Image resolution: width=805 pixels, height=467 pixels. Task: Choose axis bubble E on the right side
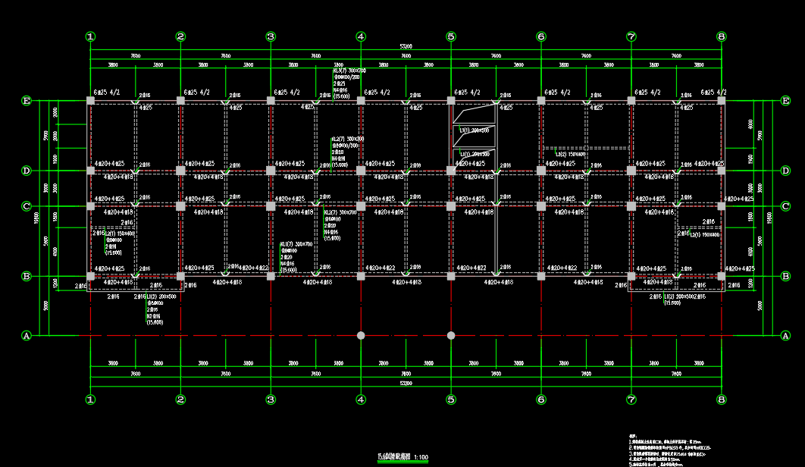[x=785, y=101]
